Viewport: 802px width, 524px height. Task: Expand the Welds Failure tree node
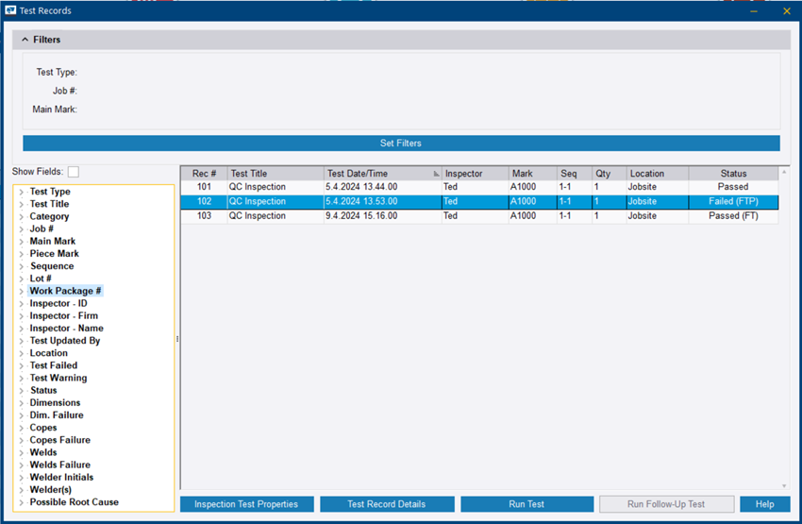(x=21, y=465)
